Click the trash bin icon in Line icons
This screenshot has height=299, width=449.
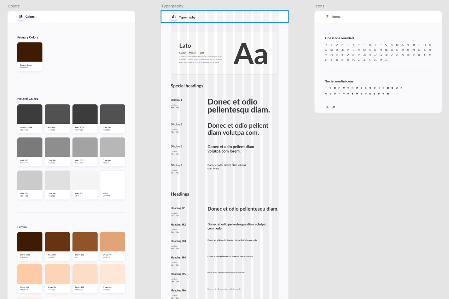430,50
